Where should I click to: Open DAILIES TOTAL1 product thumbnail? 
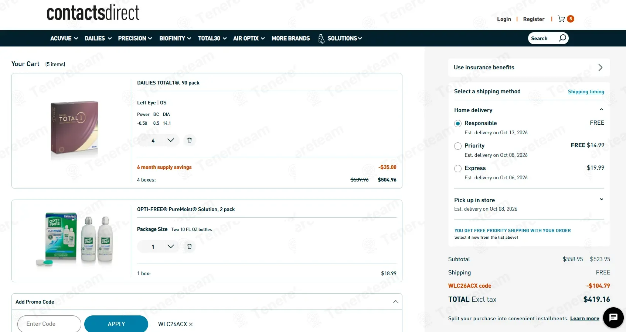74,130
